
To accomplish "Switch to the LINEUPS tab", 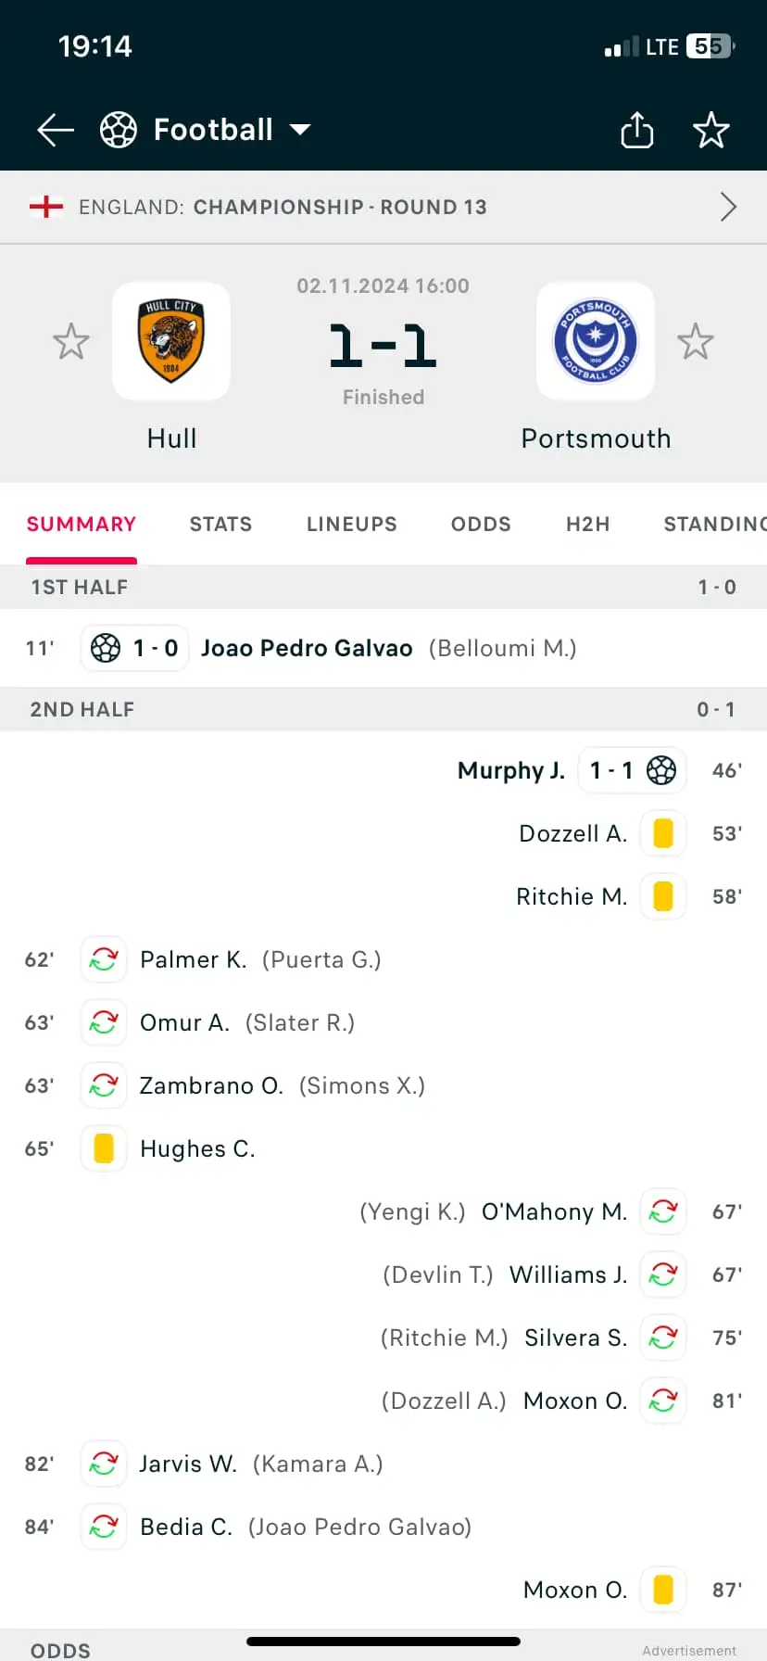I will point(352,525).
